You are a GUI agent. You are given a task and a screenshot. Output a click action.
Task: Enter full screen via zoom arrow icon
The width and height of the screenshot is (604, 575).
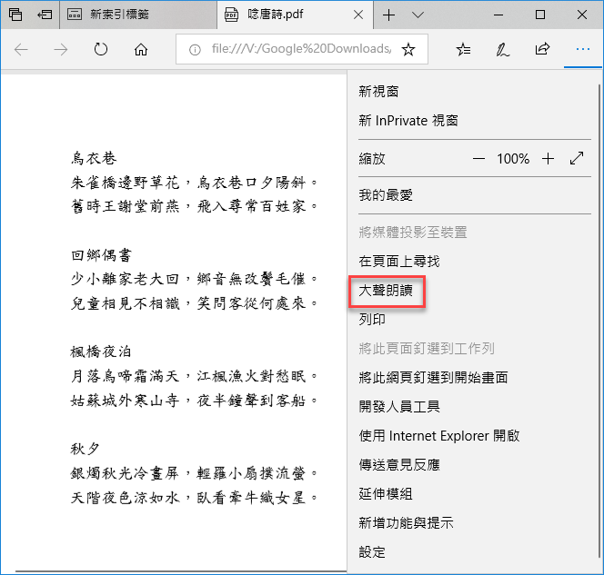pos(577,158)
